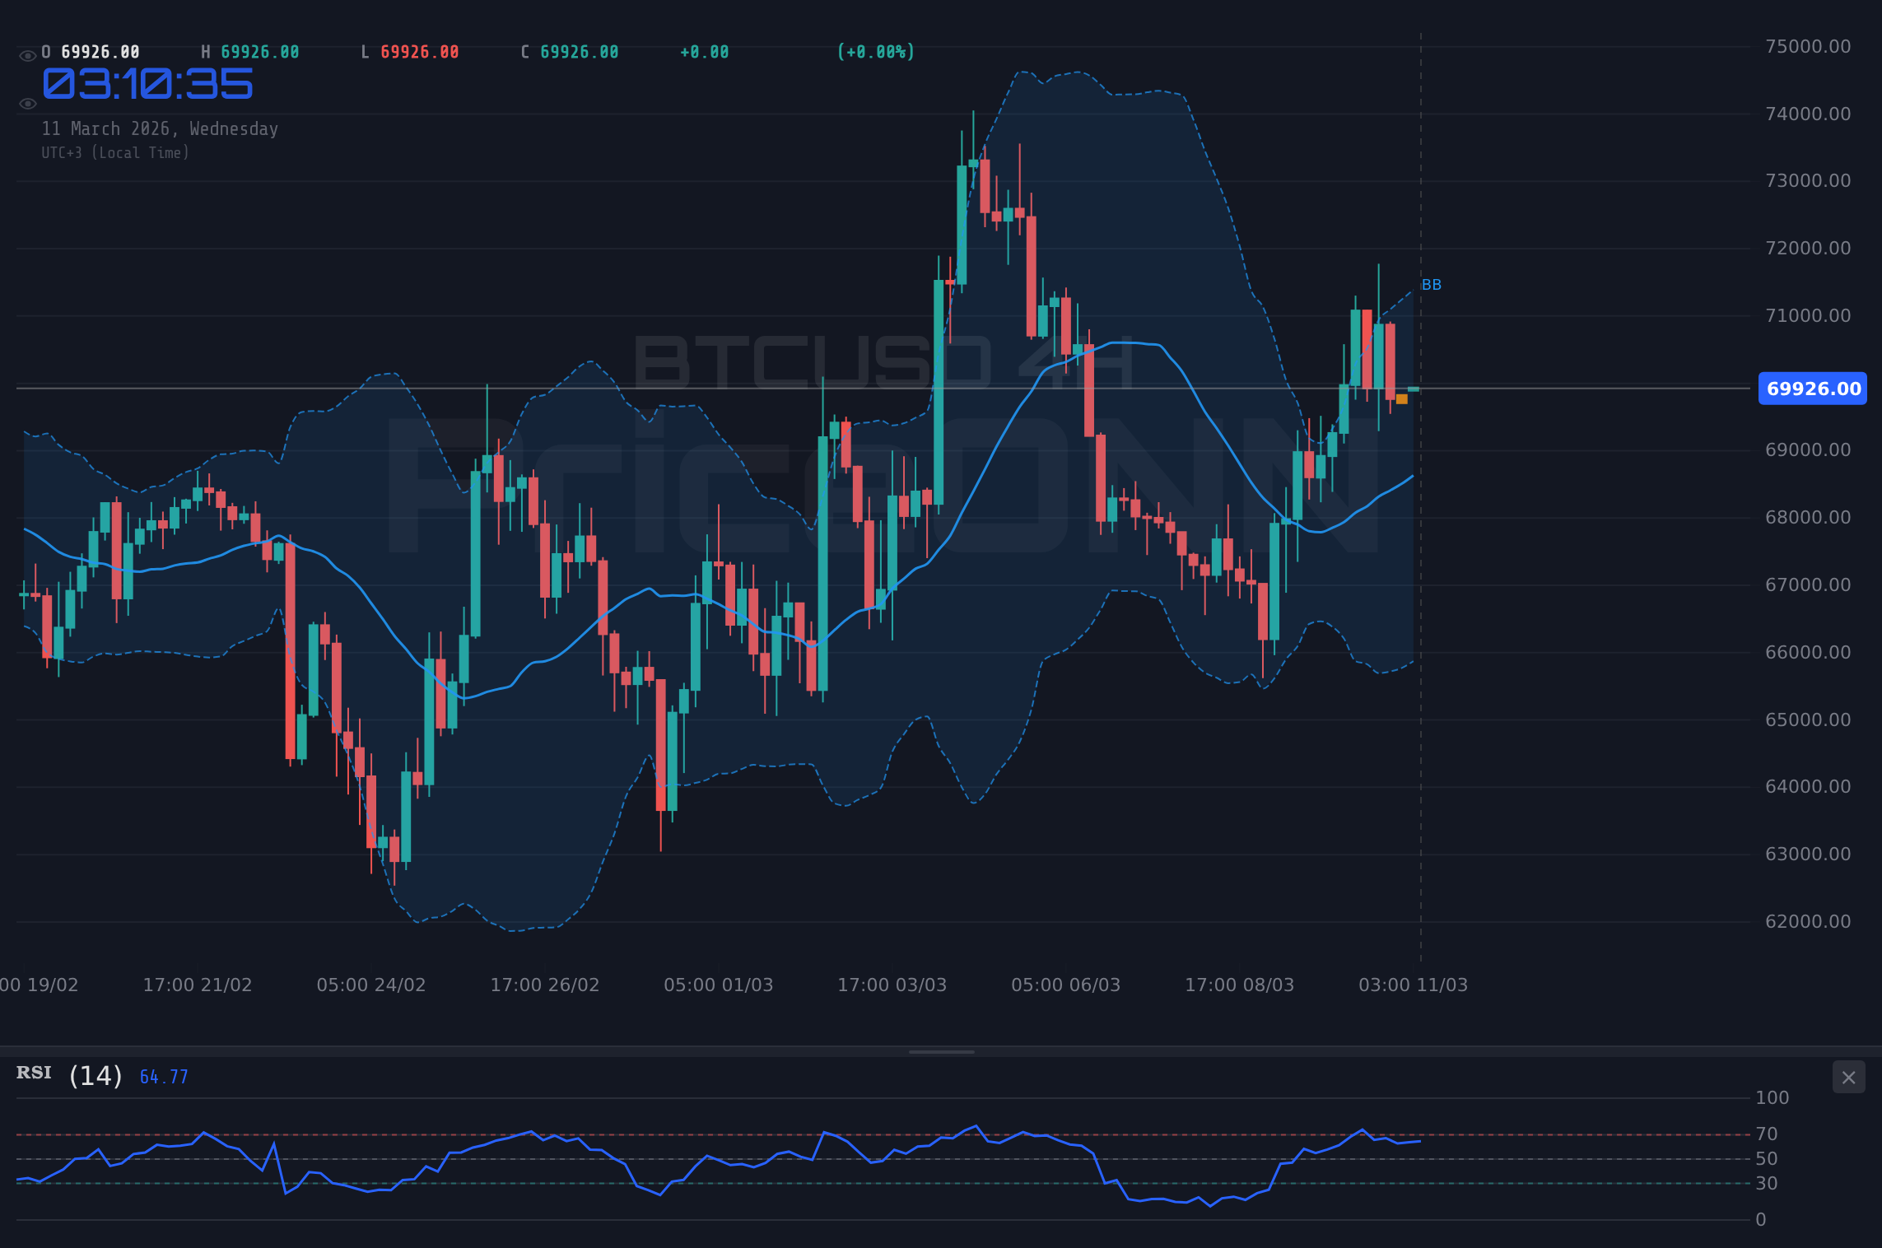Click the RSI value 64.77

pyautogui.click(x=163, y=1076)
